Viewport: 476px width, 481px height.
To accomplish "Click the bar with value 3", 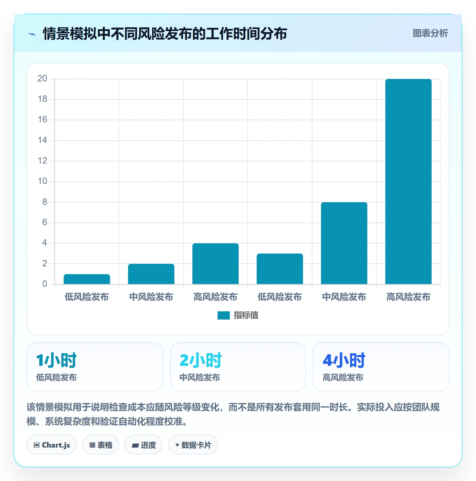I will pos(280,269).
